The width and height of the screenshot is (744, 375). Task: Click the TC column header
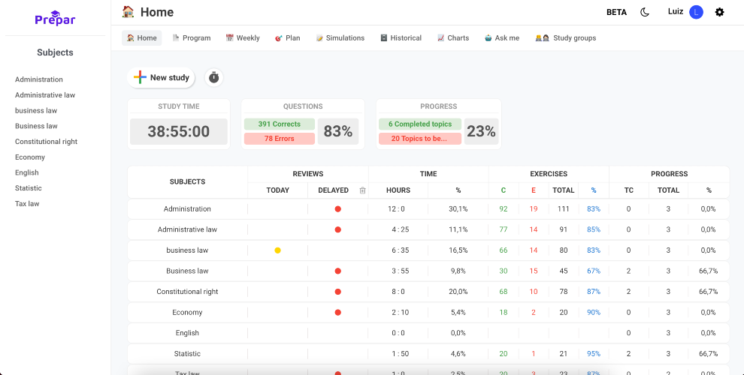tap(629, 190)
